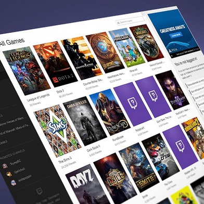Click the Twitch logo icon in dark sidebar
204x204 pixels.
40,192
